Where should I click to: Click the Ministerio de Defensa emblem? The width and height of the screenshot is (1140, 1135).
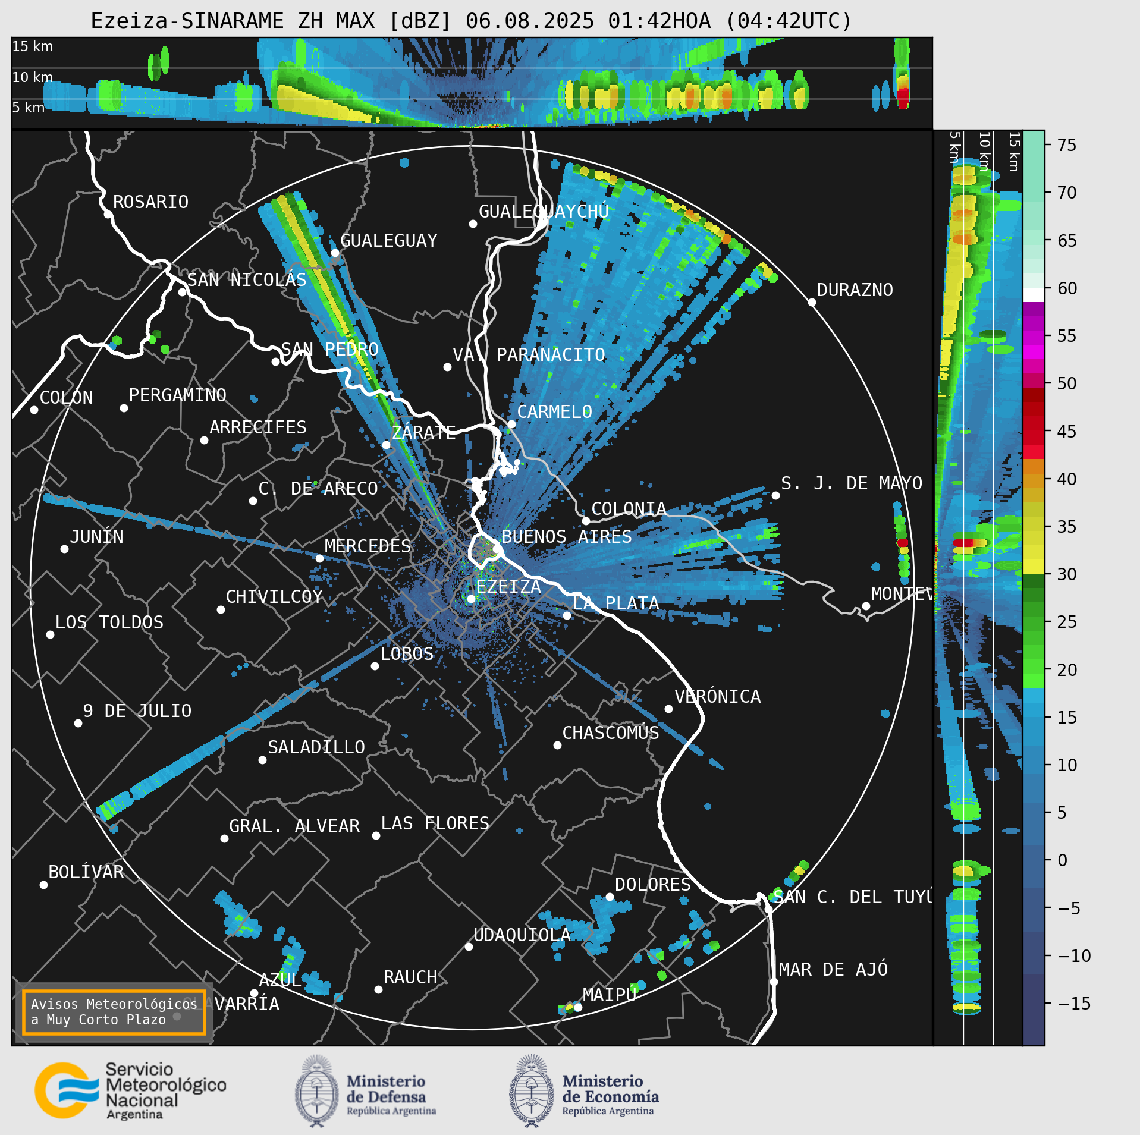coord(317,1091)
